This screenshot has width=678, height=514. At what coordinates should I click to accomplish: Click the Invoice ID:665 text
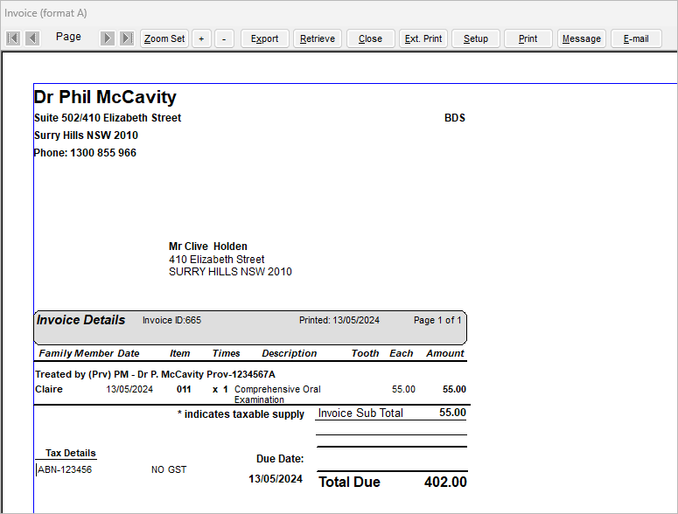point(171,320)
